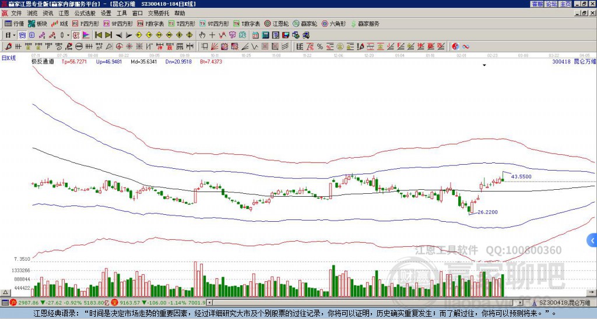Open 赢家服务 services
Screen dimensions: 597x319
point(365,23)
